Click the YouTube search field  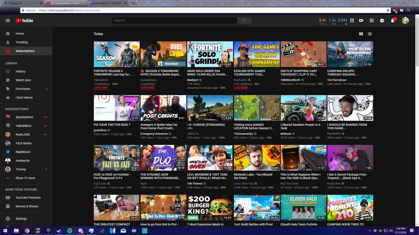click(175, 21)
